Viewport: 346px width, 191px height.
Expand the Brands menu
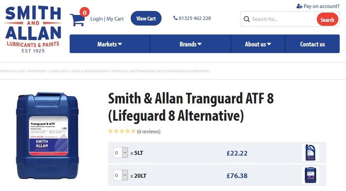191,44
